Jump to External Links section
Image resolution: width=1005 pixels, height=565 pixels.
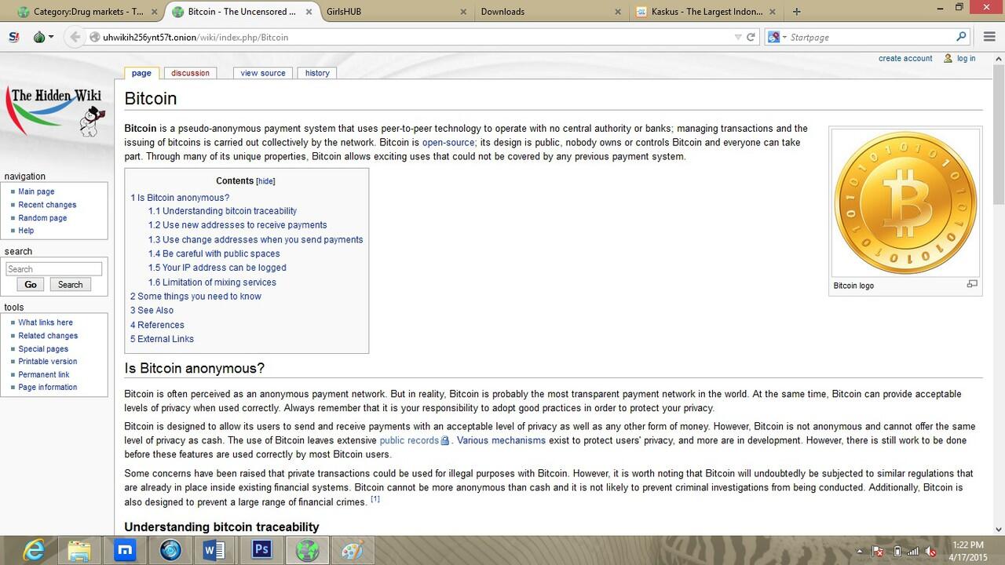pyautogui.click(x=162, y=339)
